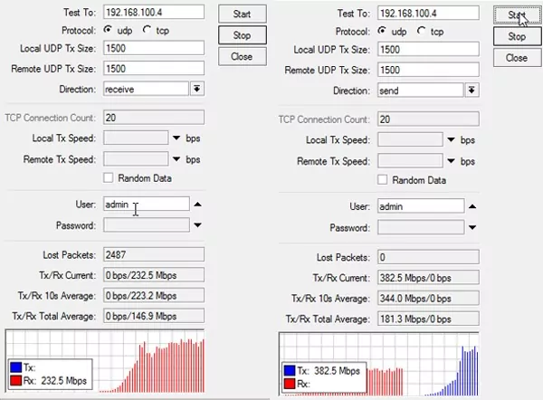The width and height of the screenshot is (543, 400).
Task: Enable Random Data checkbox in left window
Action: 108,178
